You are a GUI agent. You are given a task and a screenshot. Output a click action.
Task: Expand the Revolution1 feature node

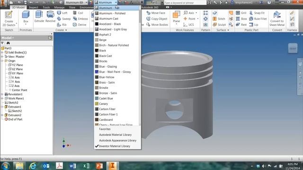[x=2, y=94]
